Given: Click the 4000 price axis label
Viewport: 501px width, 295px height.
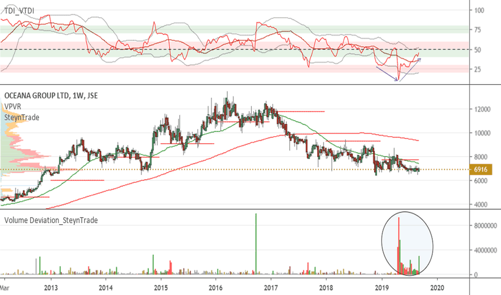Looking at the screenshot, I should pyautogui.click(x=481, y=204).
